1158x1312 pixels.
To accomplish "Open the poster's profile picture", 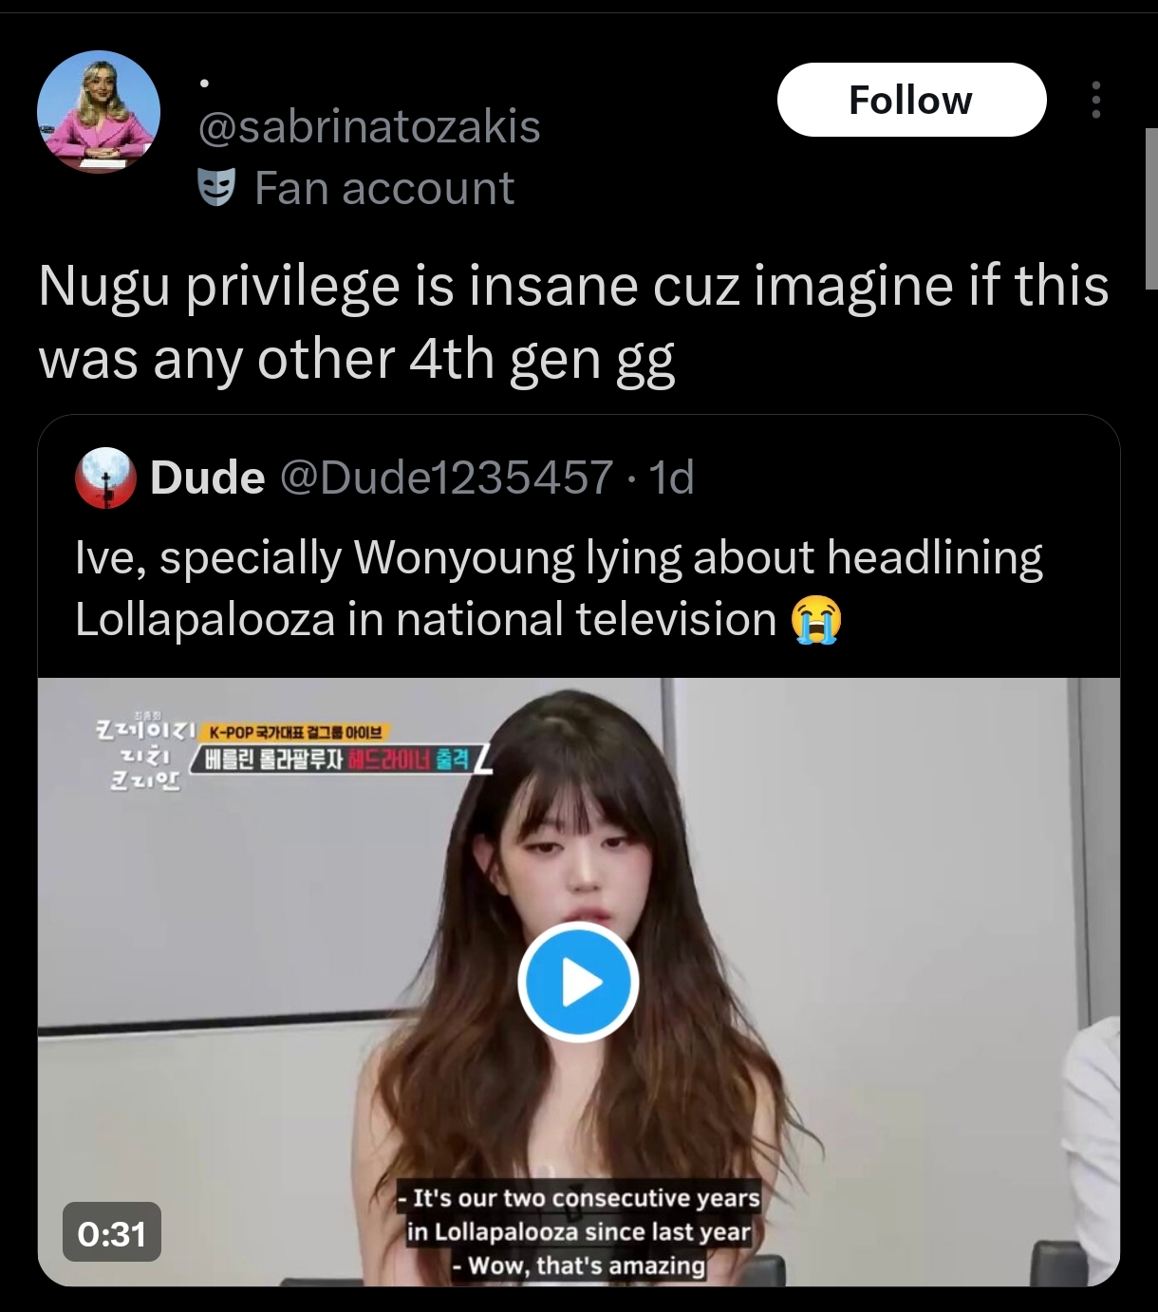I will [99, 112].
